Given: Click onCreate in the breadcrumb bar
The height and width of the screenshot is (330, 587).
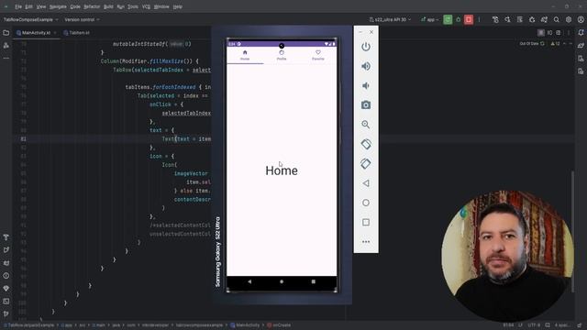Looking at the screenshot, I should click(279, 325).
